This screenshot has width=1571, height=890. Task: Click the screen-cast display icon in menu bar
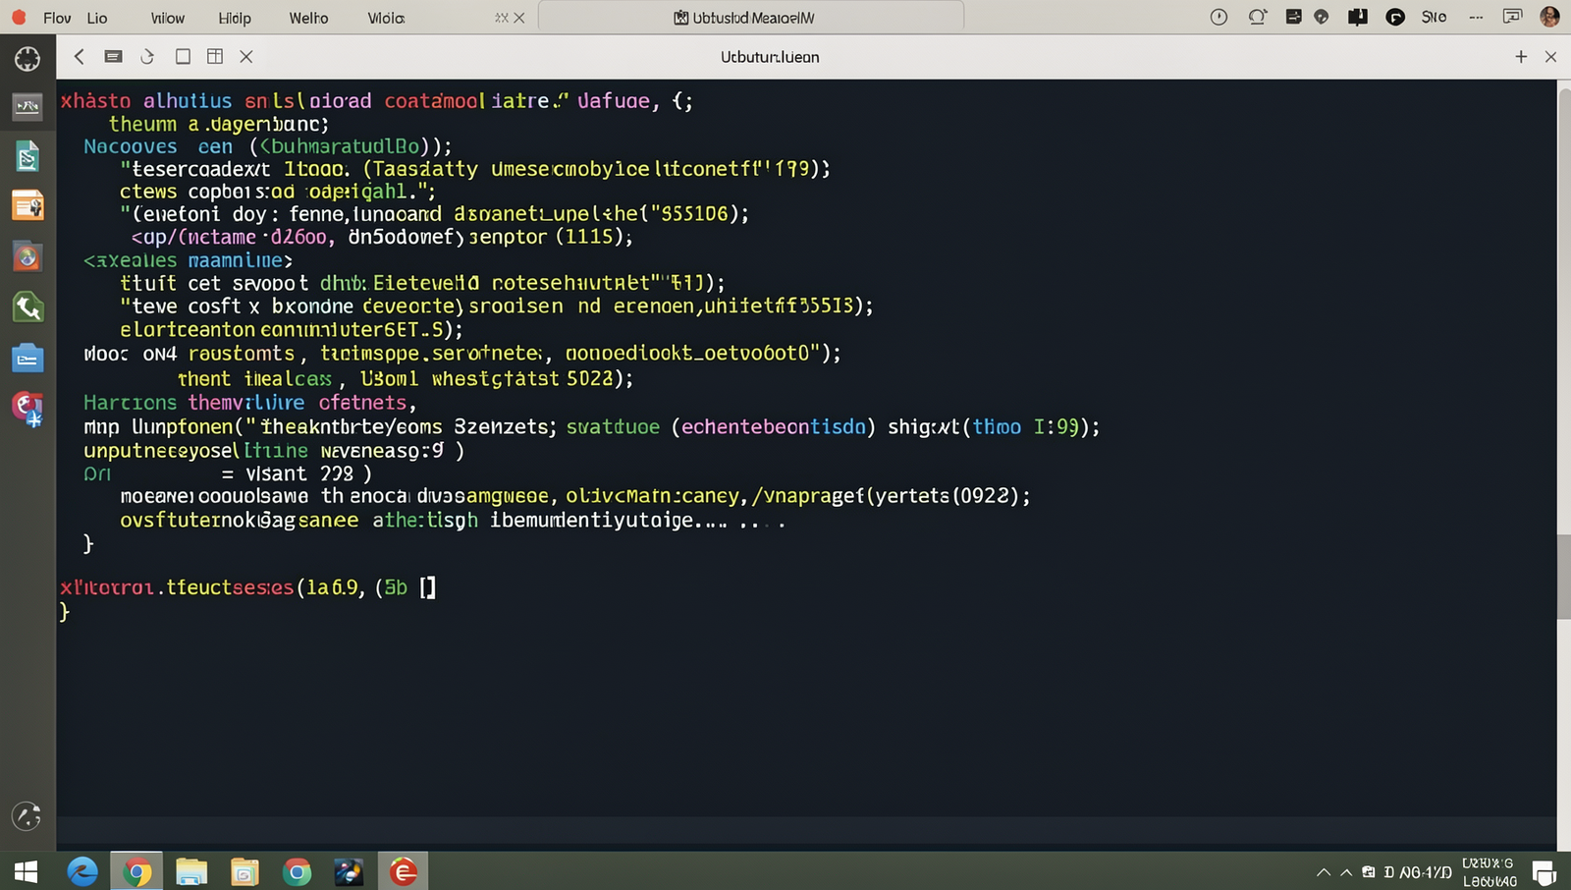click(x=1513, y=17)
